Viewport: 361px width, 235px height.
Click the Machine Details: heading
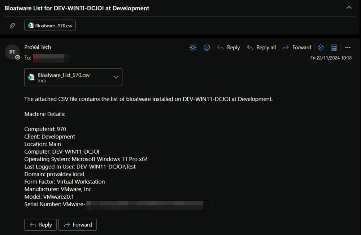coord(45,114)
